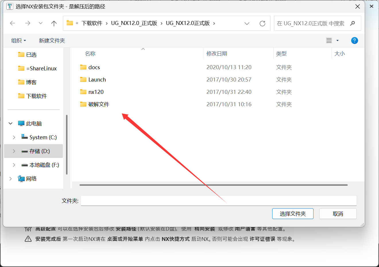Screen dimensions: 379x267
Task: Open the 破解文件 folder
Action: [98, 104]
